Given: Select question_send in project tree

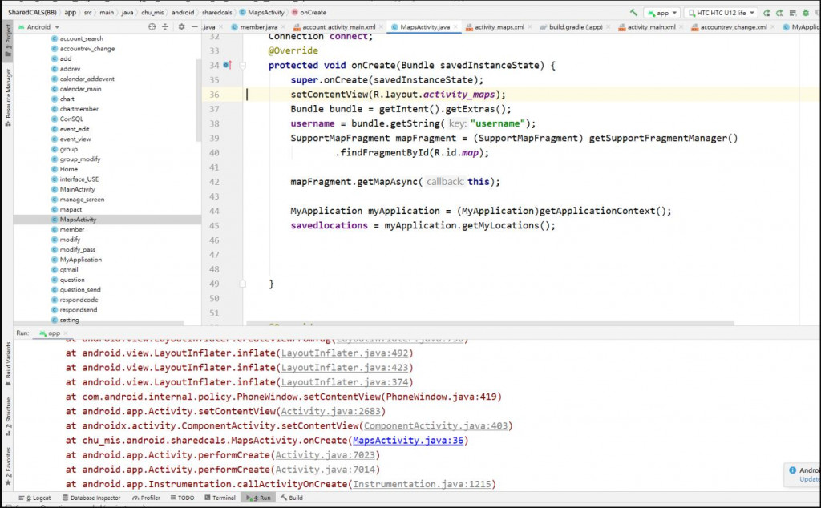Looking at the screenshot, I should point(79,290).
